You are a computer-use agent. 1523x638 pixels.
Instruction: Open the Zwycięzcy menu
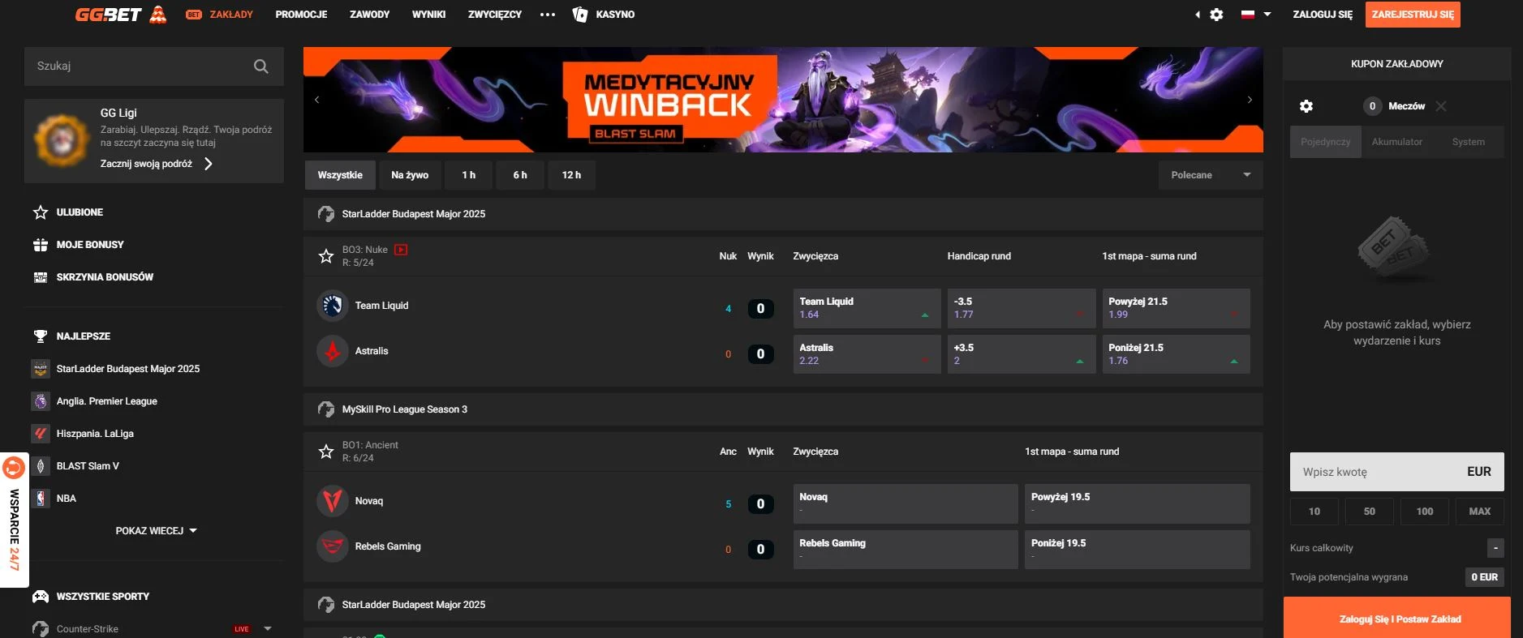(495, 15)
